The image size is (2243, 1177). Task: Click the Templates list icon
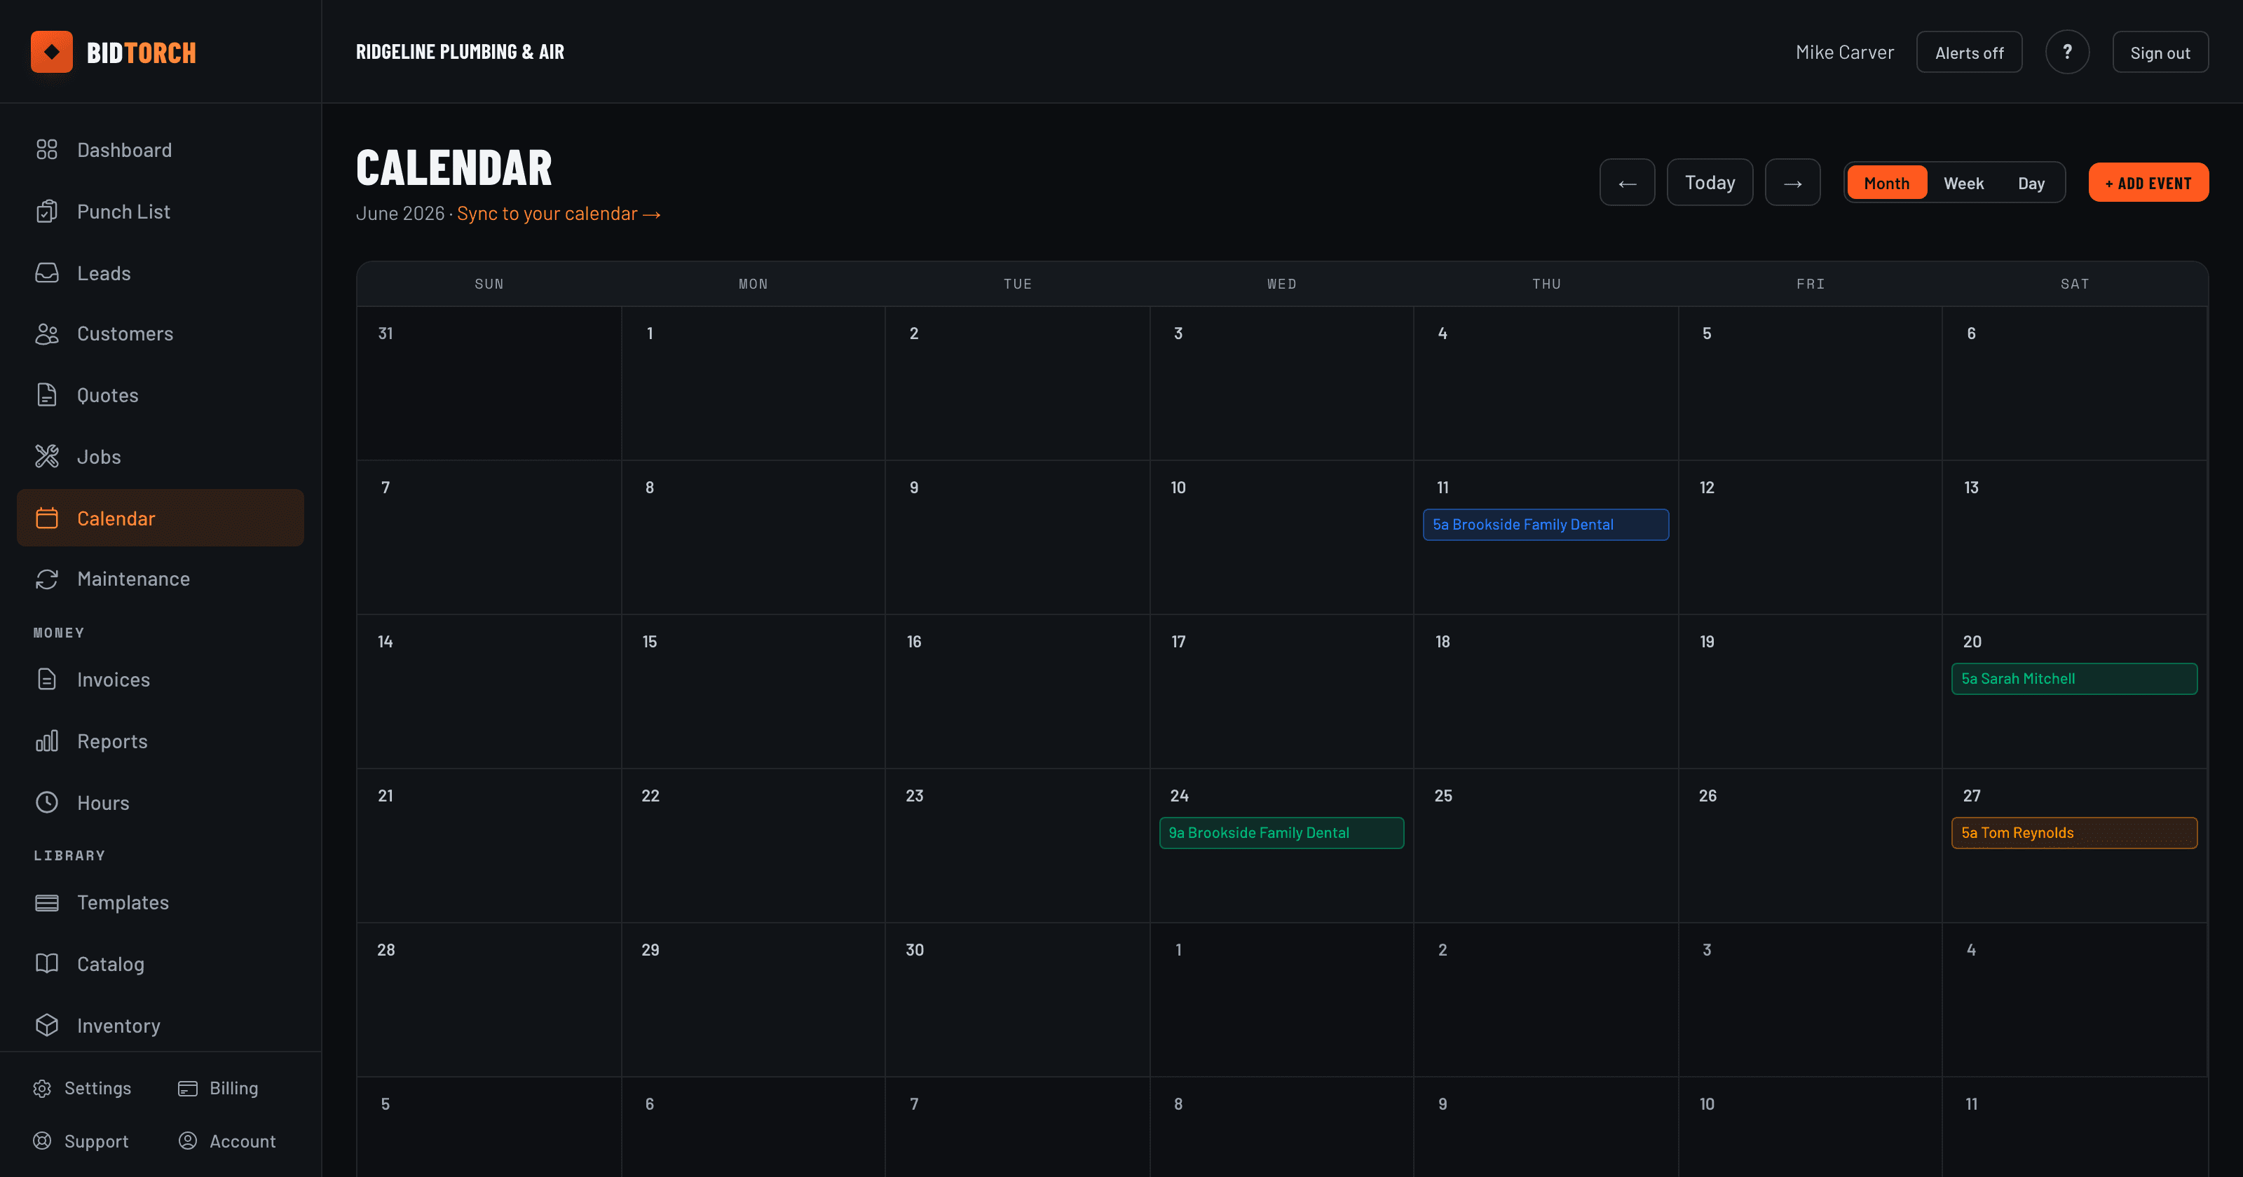pos(47,903)
